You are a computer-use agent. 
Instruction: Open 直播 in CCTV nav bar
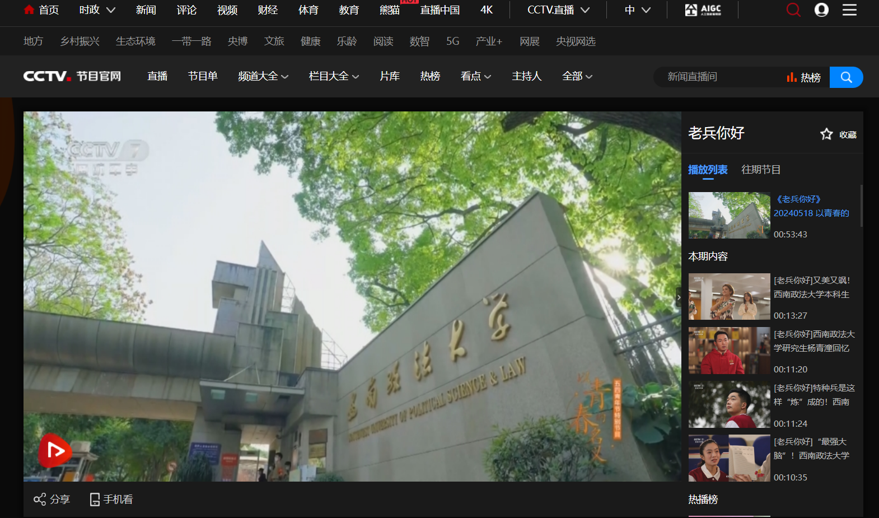tap(157, 76)
